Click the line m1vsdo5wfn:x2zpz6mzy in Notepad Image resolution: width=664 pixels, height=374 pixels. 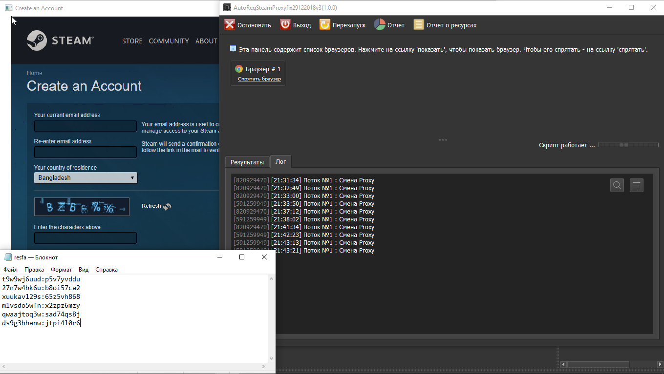[x=41, y=305]
